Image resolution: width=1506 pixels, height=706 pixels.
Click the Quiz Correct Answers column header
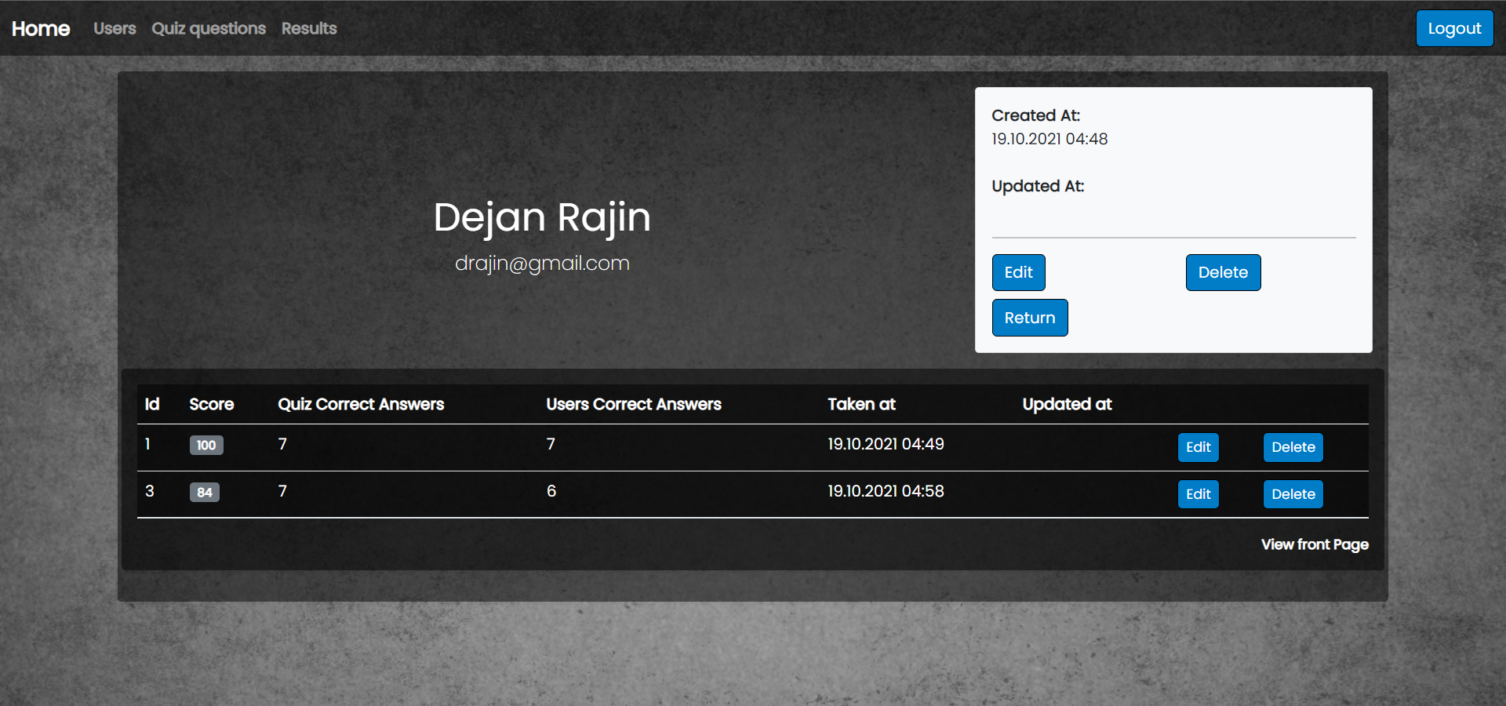[361, 404]
